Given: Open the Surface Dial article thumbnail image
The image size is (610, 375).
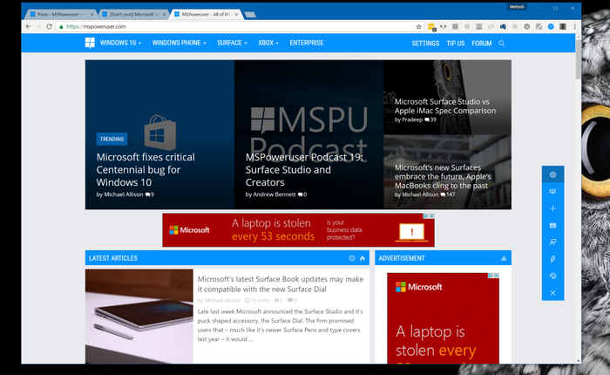Looking at the screenshot, I should pos(139,316).
